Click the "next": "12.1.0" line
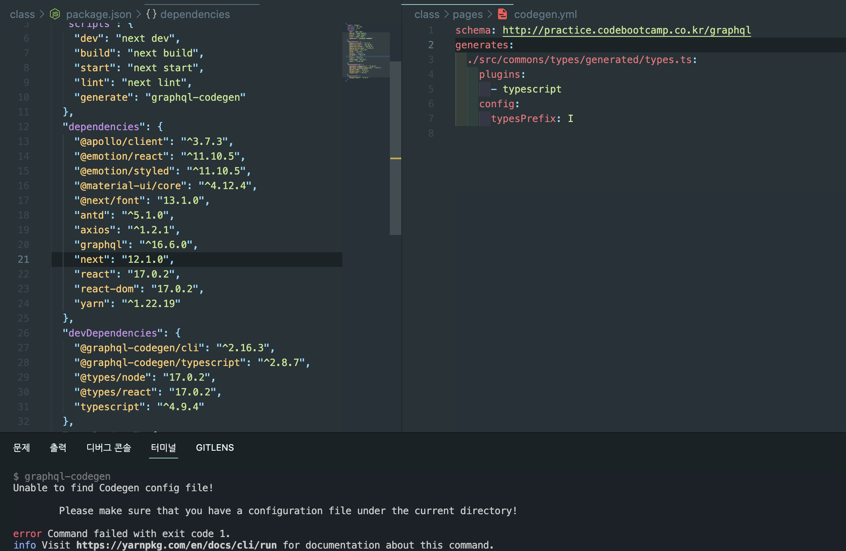The image size is (846, 551). tap(124, 260)
